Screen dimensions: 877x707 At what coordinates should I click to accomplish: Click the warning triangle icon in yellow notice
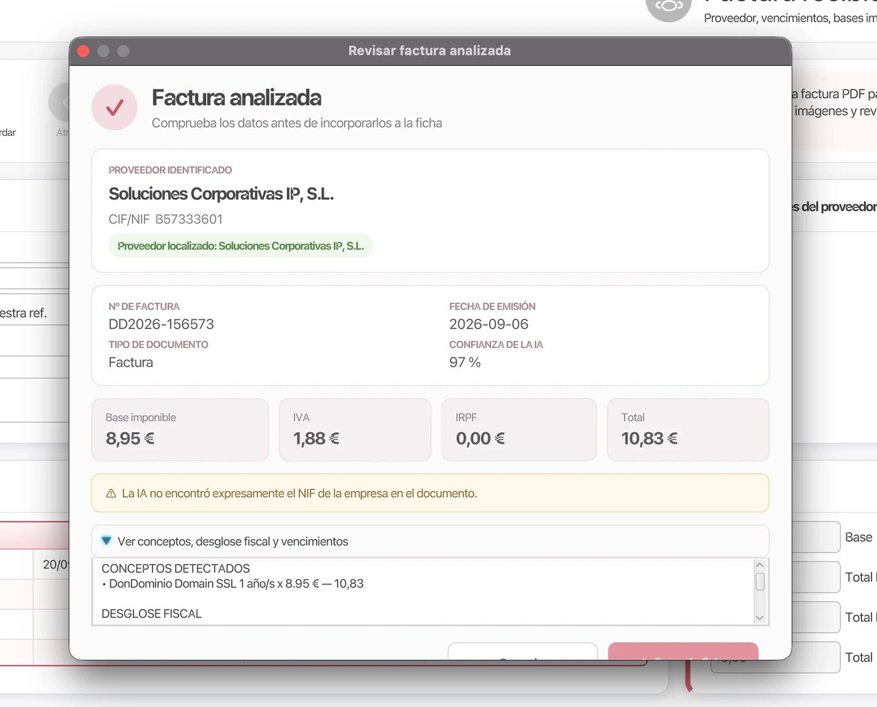coord(111,493)
